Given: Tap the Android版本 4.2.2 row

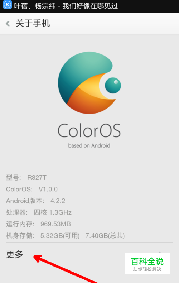Looking at the screenshot, I should (35, 201).
